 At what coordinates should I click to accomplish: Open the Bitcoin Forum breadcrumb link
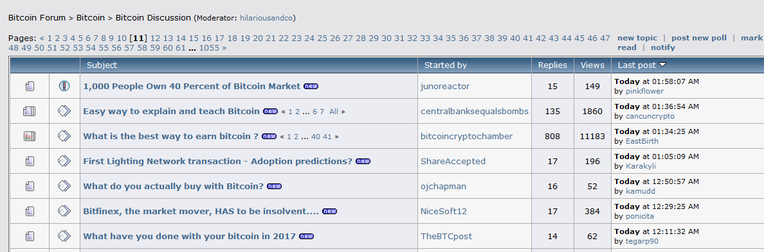(37, 17)
